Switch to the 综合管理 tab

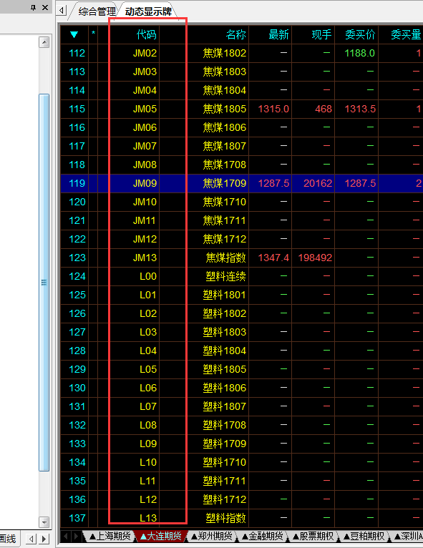97,11
